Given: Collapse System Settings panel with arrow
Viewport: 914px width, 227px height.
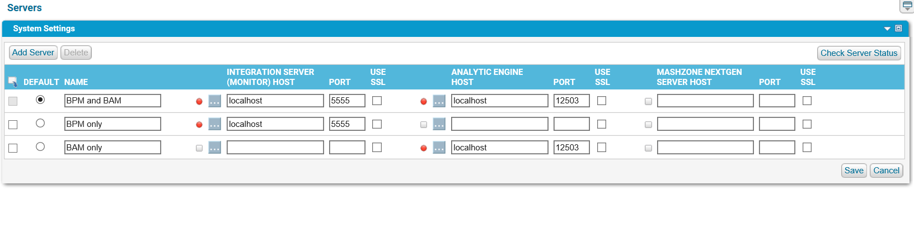Looking at the screenshot, I should (887, 29).
